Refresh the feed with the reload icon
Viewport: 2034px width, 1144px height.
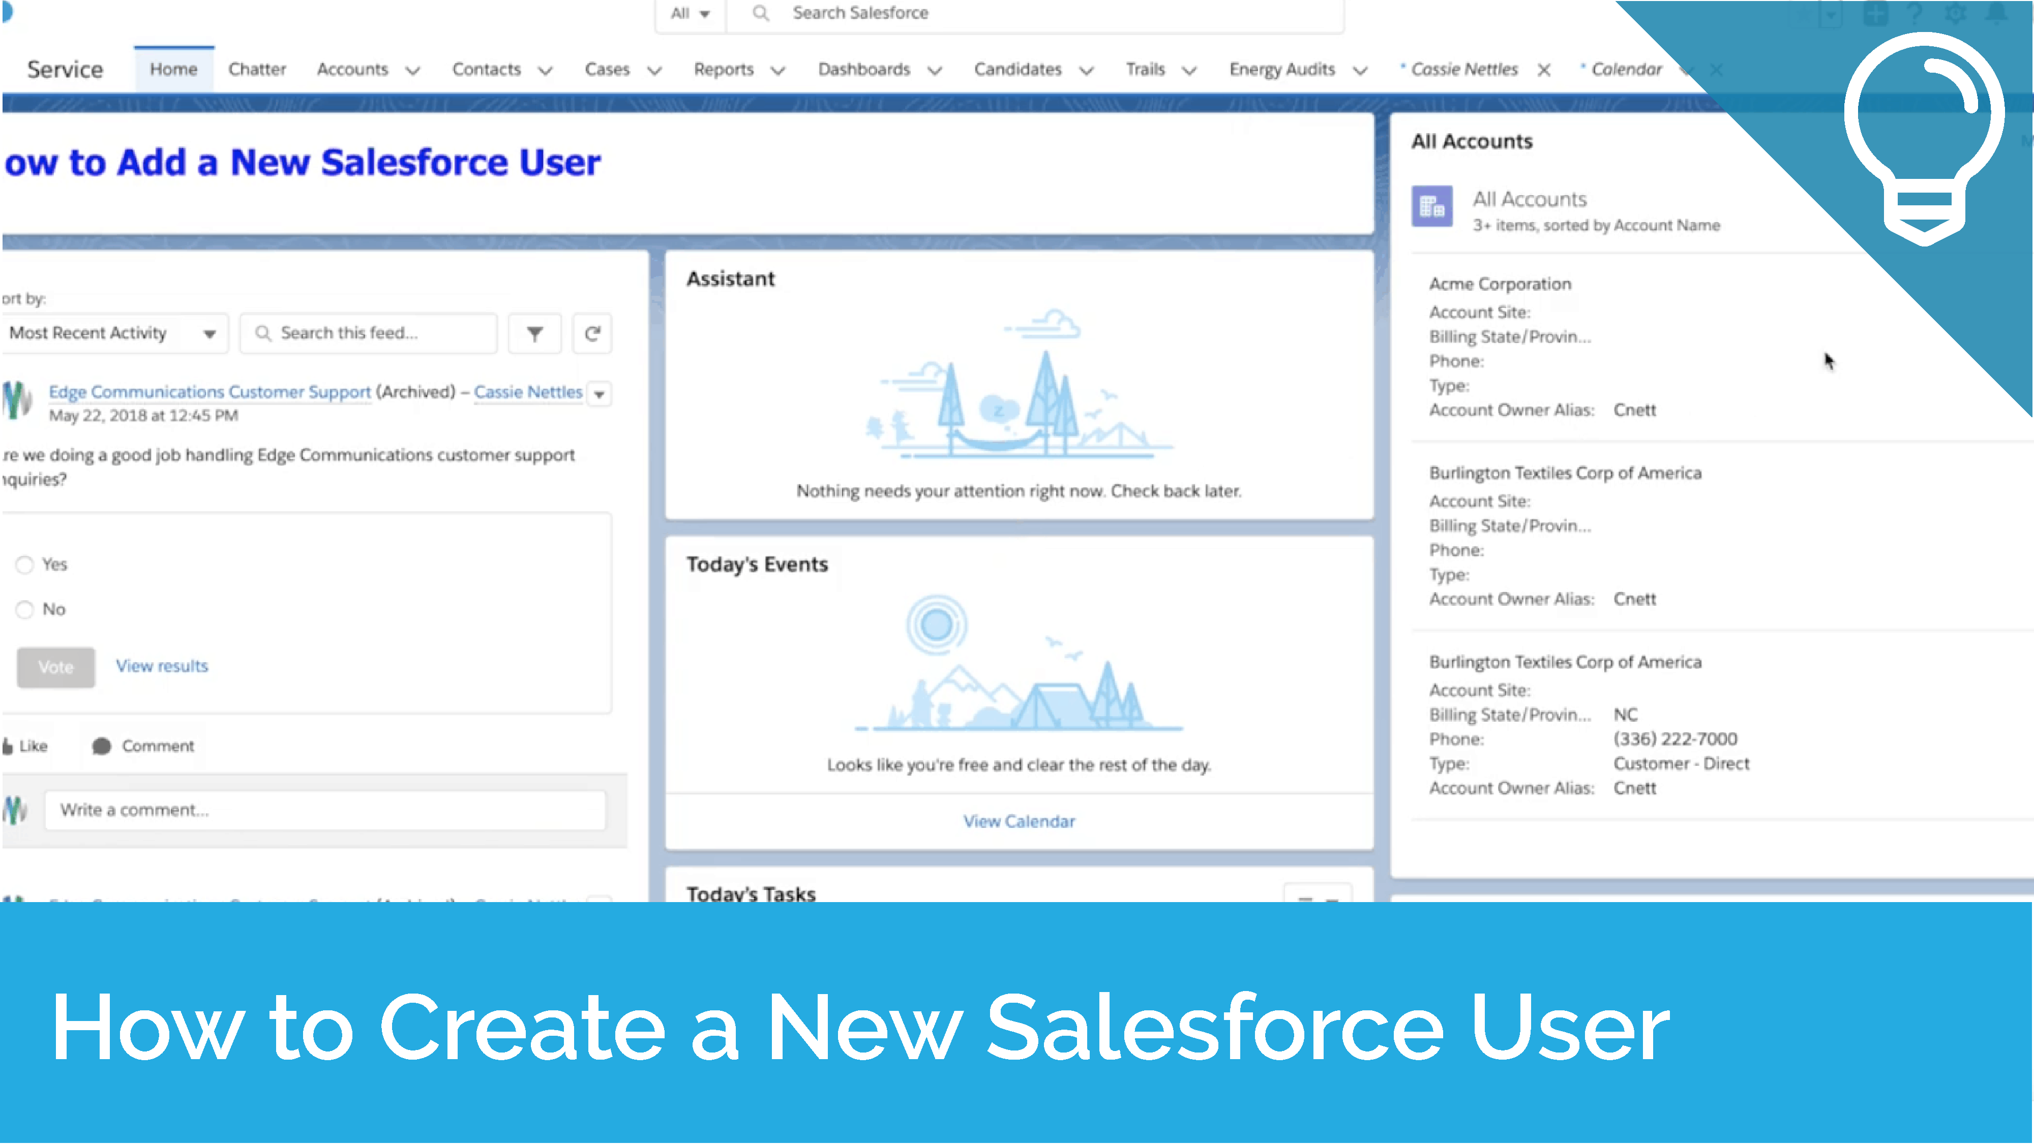(x=592, y=334)
